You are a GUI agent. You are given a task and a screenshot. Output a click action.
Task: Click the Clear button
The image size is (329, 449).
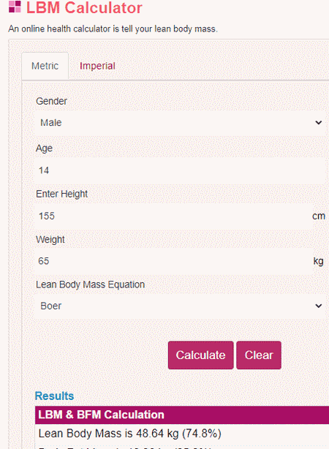(x=259, y=355)
